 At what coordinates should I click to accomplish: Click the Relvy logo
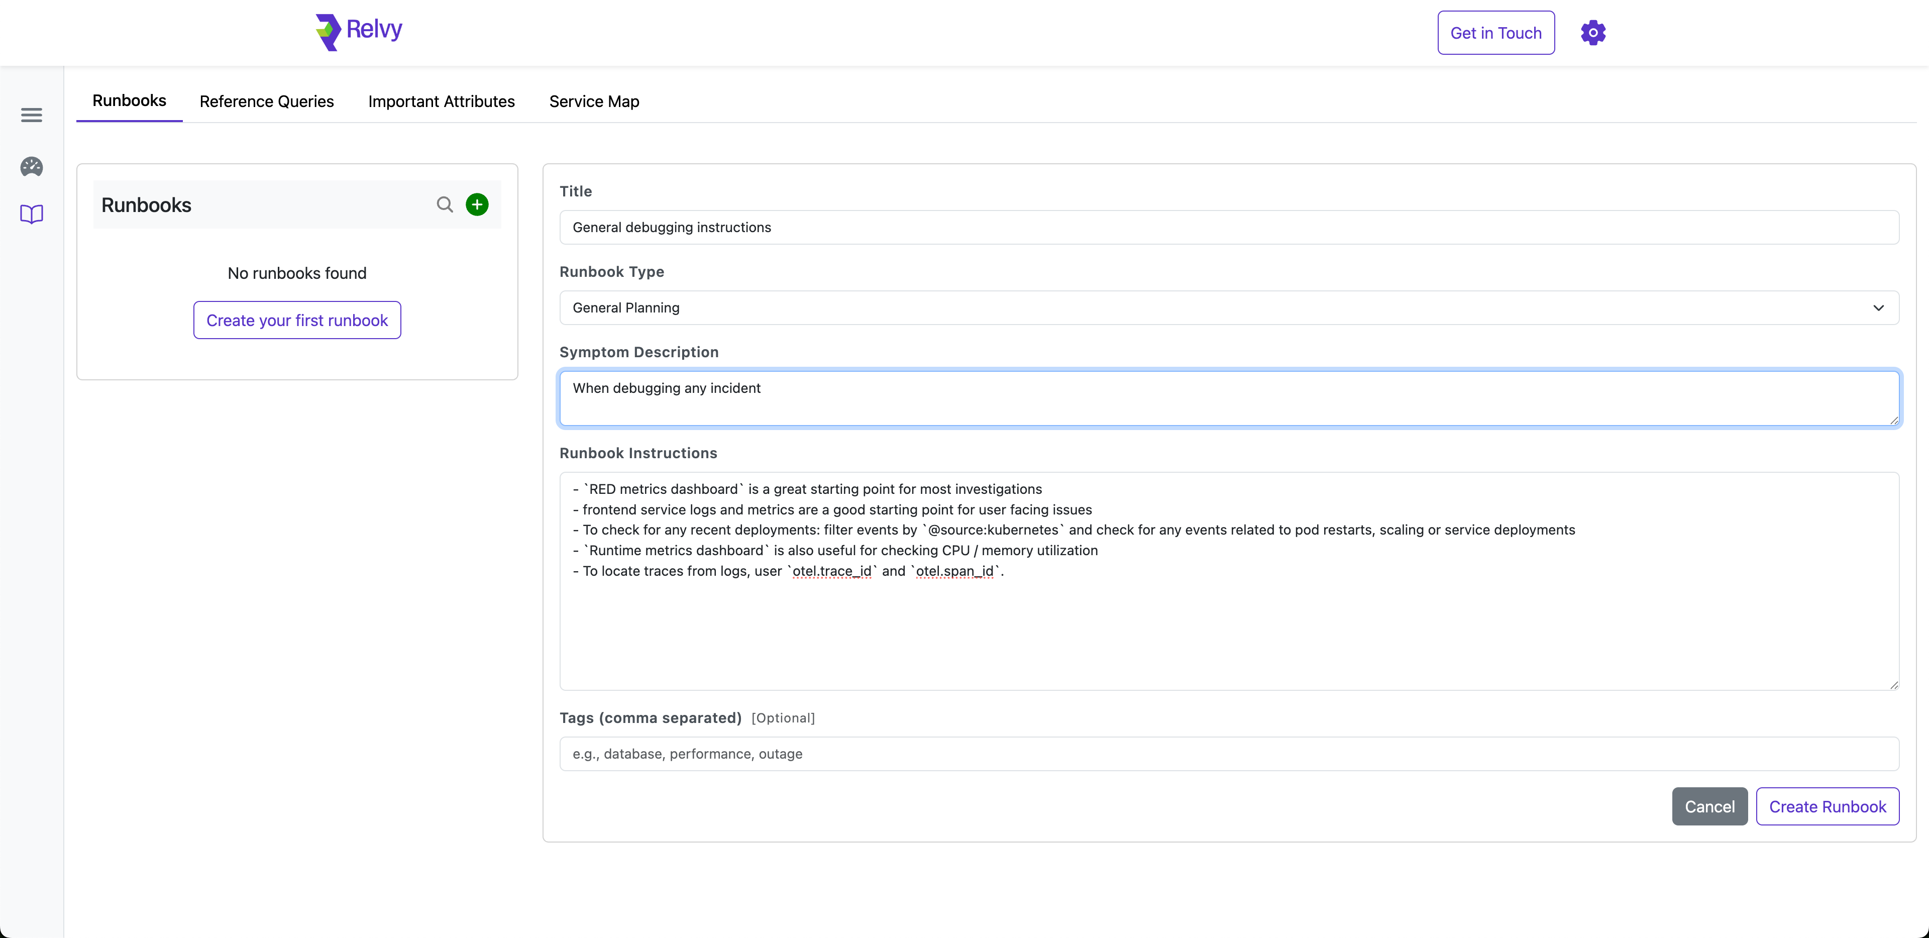pos(357,32)
